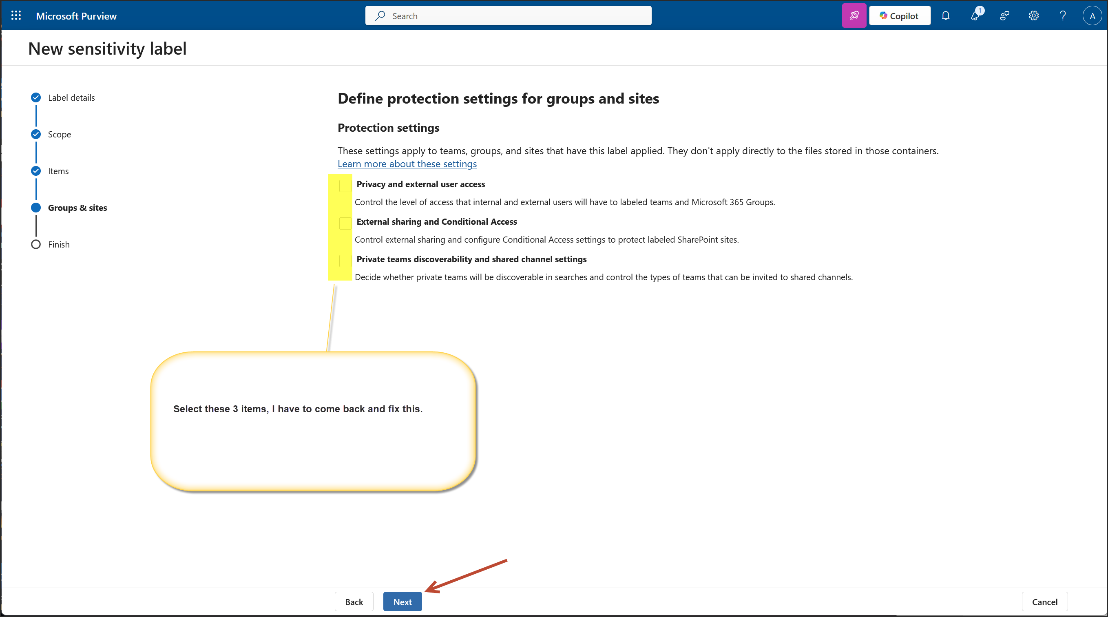Check Privacy and external user access
1108x617 pixels.
(345, 186)
